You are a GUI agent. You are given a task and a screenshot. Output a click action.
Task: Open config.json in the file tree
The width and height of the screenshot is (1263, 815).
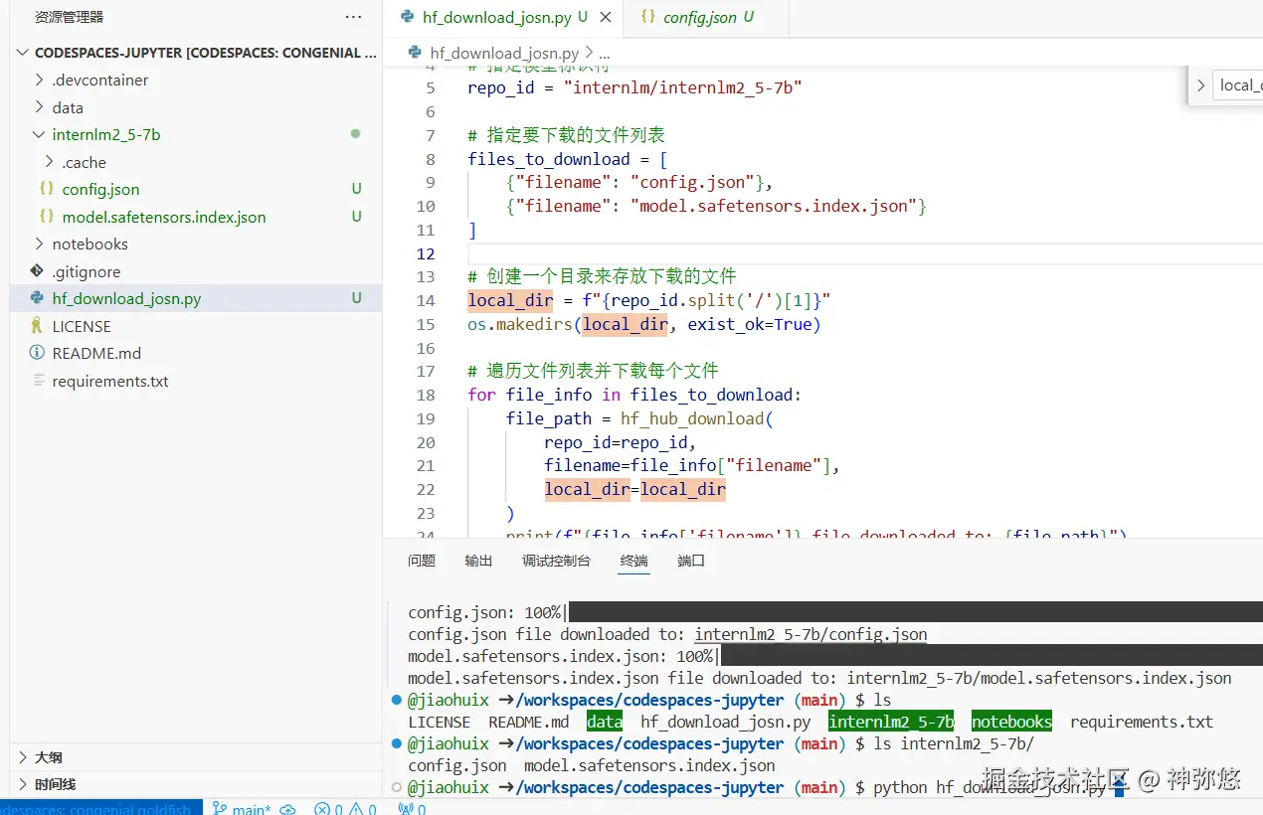100,189
